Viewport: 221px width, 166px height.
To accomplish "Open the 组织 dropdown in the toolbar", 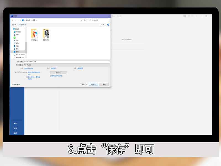I will tap(15, 24).
